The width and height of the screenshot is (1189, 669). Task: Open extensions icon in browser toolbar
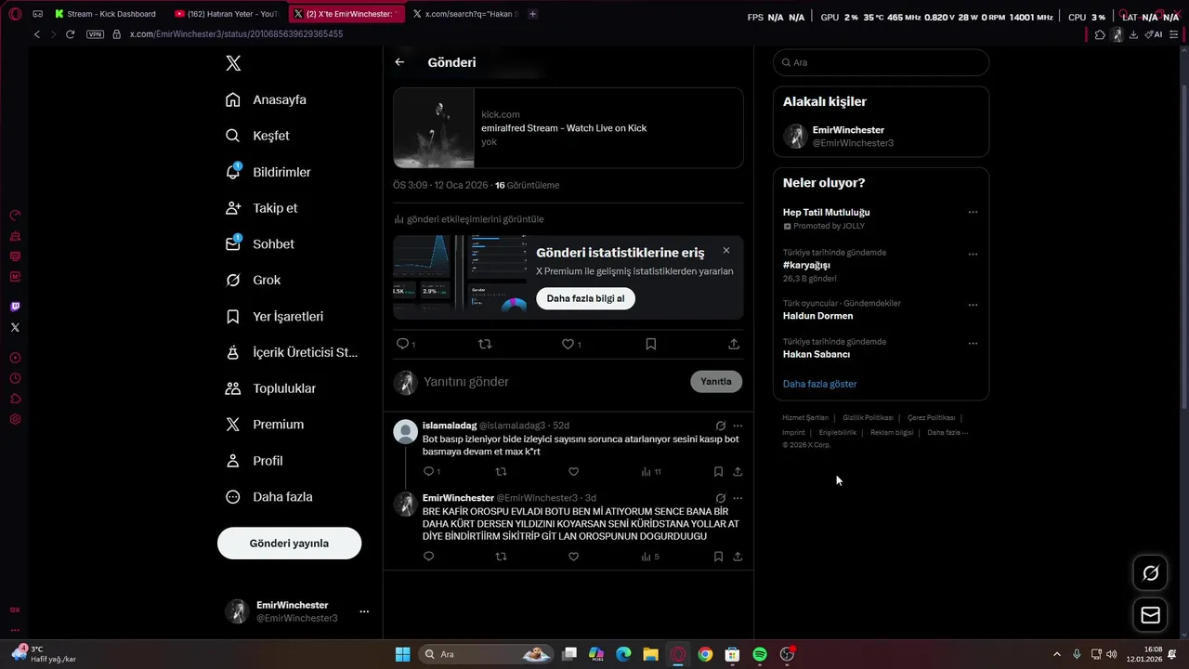click(1100, 34)
